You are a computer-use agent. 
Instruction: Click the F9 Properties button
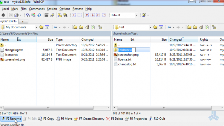[x=136, y=119]
